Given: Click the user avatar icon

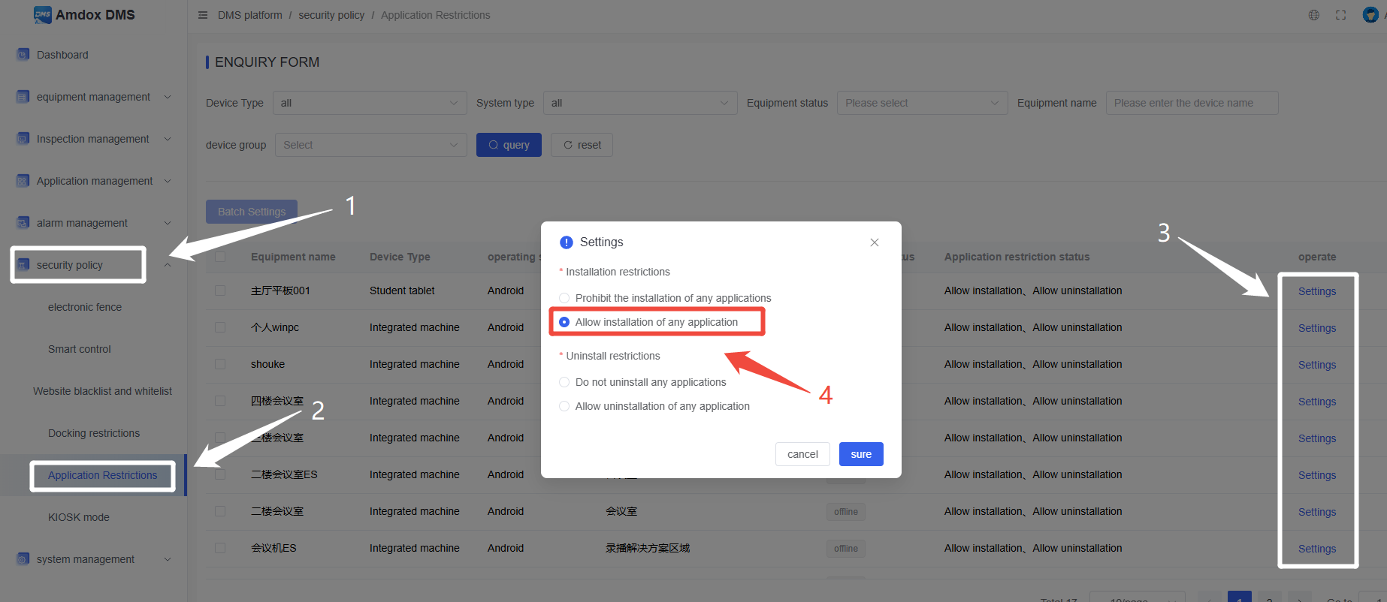Looking at the screenshot, I should pyautogui.click(x=1370, y=15).
